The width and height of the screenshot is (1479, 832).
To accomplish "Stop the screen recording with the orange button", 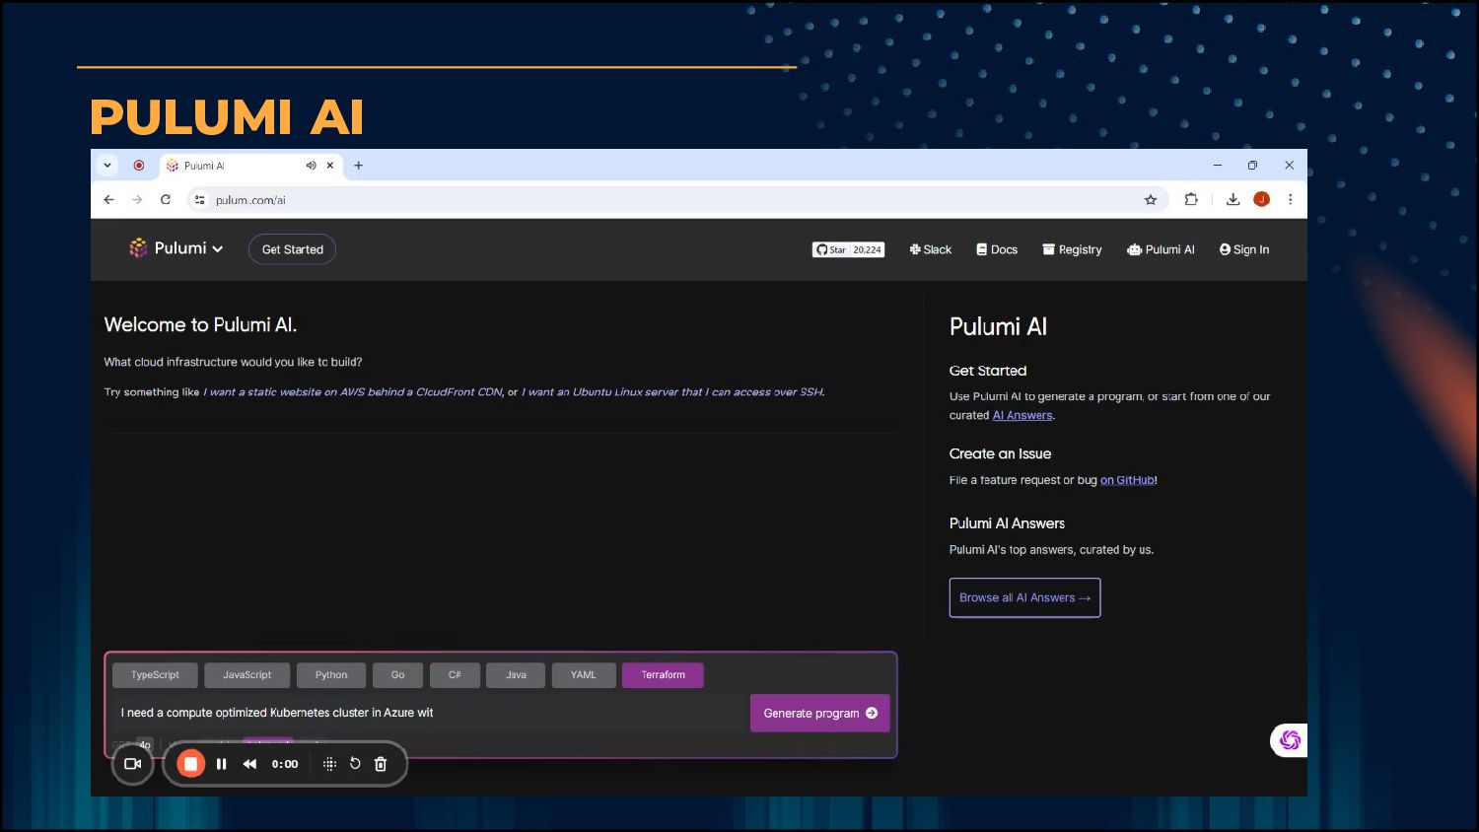I will coord(190,764).
